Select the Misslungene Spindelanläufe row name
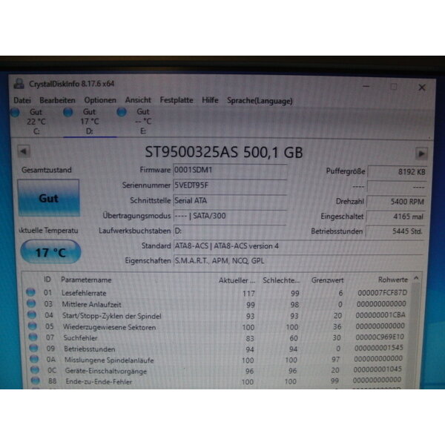Viewport: 445px width, 445px height. click(x=109, y=360)
